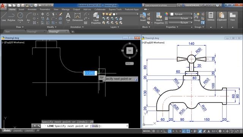The width and height of the screenshot is (243, 137).
Task: Click the Undo arrow in quick access toolbar
Action: tap(40, 5)
